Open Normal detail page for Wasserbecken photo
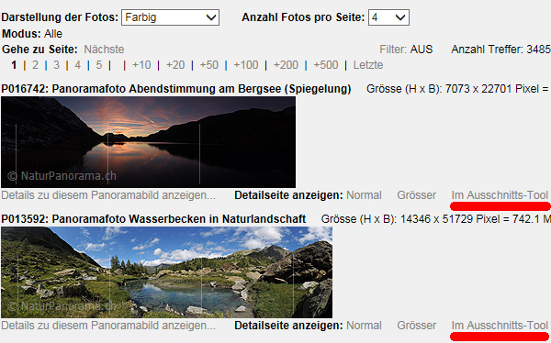551x343 pixels. click(364, 326)
